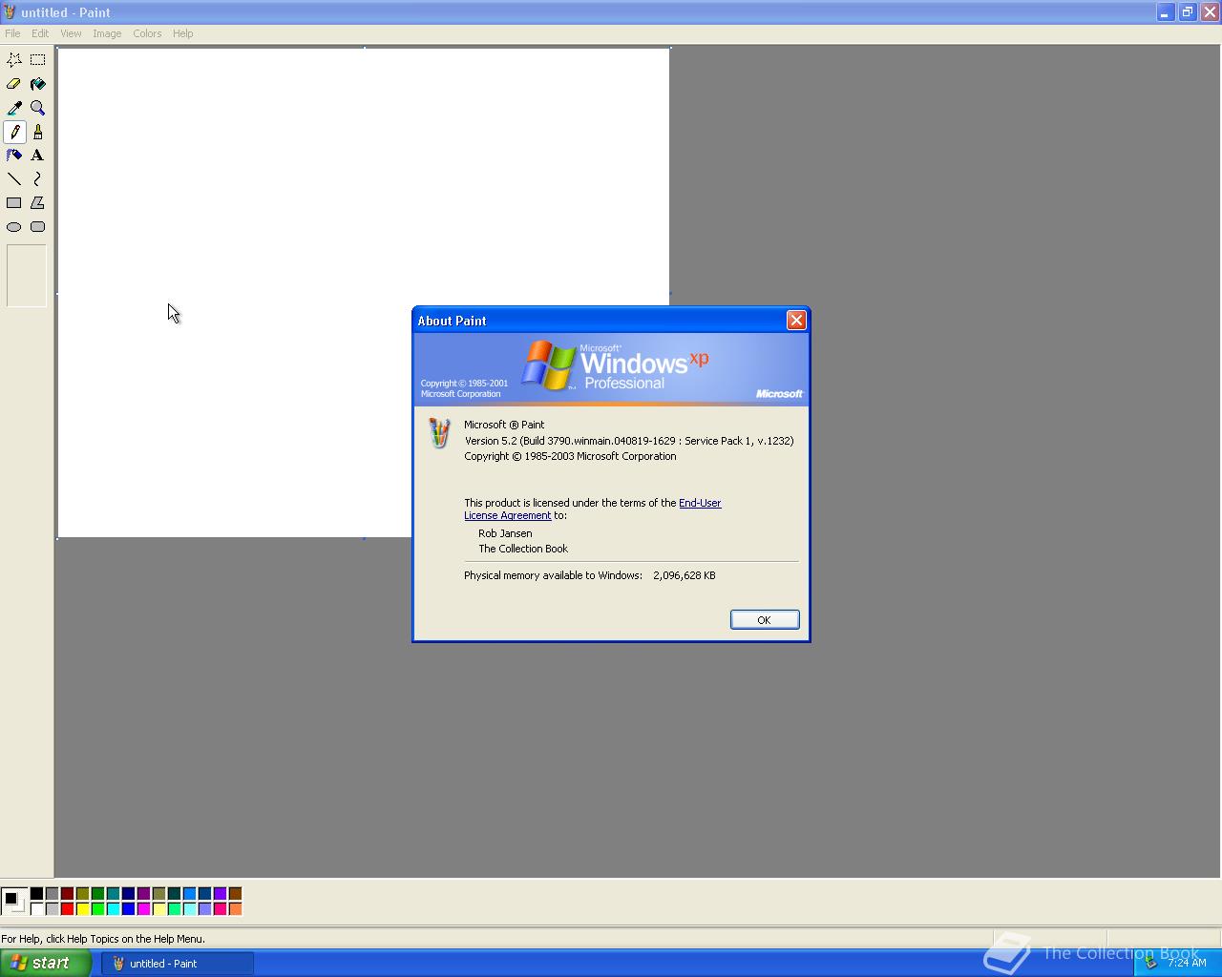Choose the Eraser tool
The height and width of the screenshot is (977, 1222).
(14, 84)
